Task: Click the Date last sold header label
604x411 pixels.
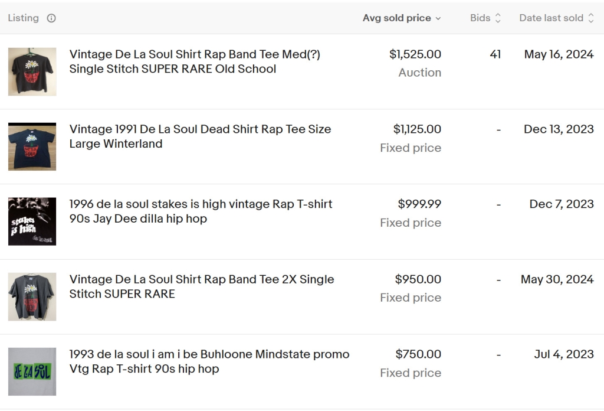Action: pyautogui.click(x=551, y=18)
